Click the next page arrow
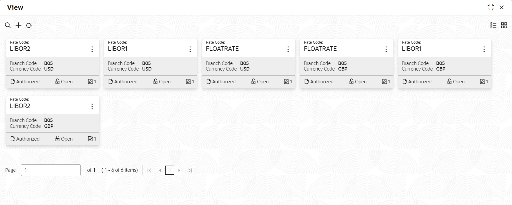The width and height of the screenshot is (512, 205). (179, 170)
